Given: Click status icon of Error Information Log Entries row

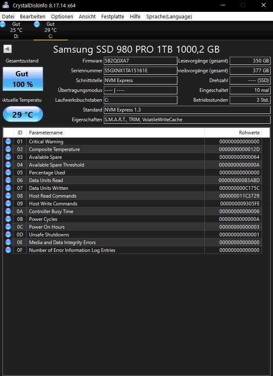Looking at the screenshot, I should click(x=8, y=250).
